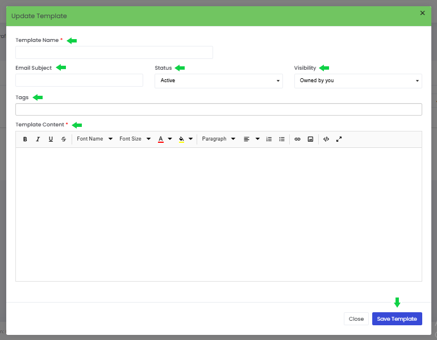Apply the yellow highlight fill color

pyautogui.click(x=181, y=139)
